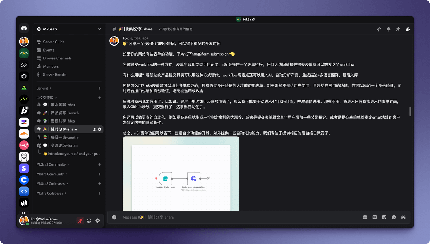
Task: Open the Threads panel in channel header
Action: click(x=379, y=29)
